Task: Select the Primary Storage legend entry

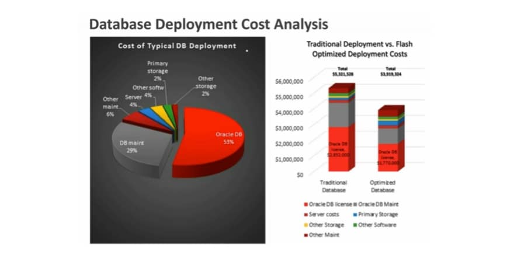Action: [x=376, y=214]
